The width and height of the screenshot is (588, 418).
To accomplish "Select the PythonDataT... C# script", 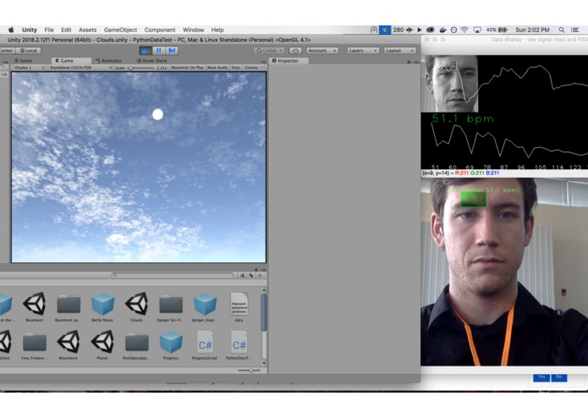I will [x=239, y=345].
